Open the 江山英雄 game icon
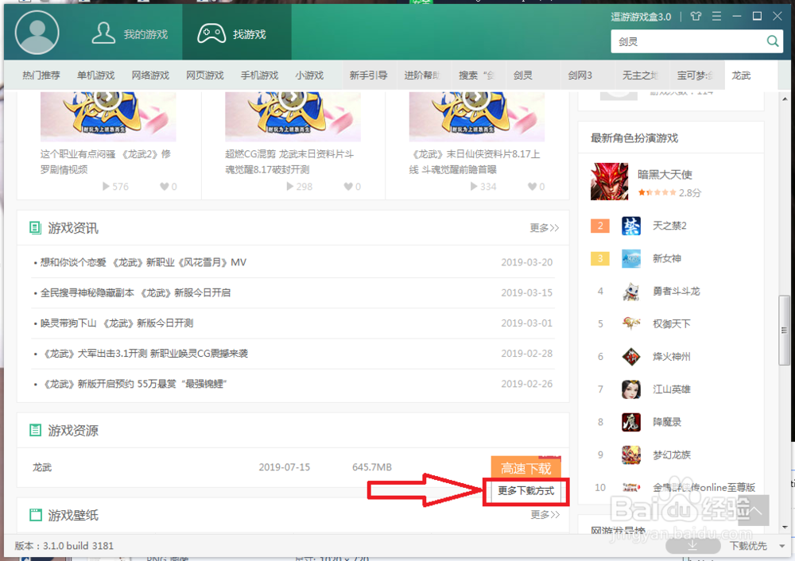Viewport: 795px width, 561px height. [631, 389]
